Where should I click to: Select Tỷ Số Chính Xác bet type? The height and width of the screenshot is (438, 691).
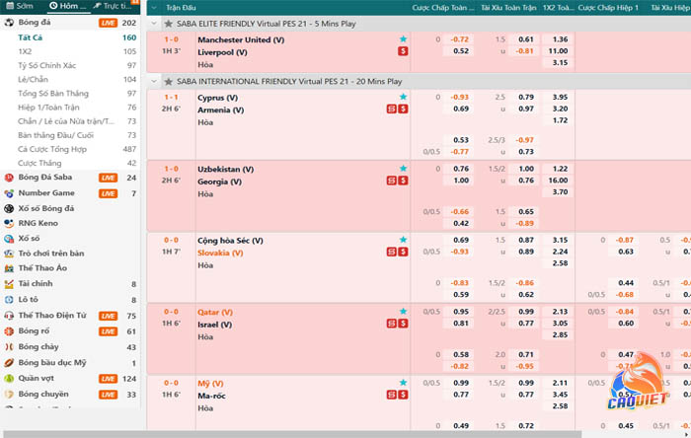point(47,65)
